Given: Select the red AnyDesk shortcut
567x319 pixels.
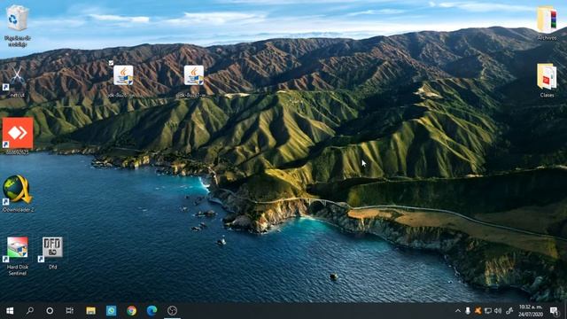Looking at the screenshot, I should pyautogui.click(x=18, y=133).
